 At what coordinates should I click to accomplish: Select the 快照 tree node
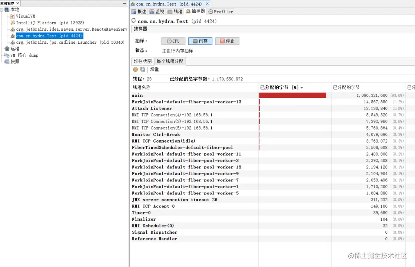point(15,61)
